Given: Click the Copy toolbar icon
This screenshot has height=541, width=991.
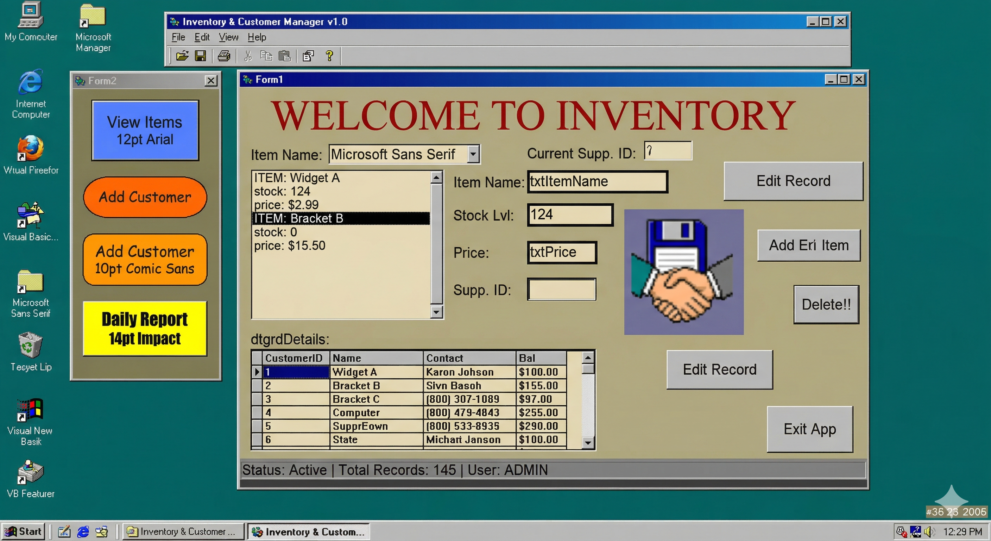Looking at the screenshot, I should 266,56.
